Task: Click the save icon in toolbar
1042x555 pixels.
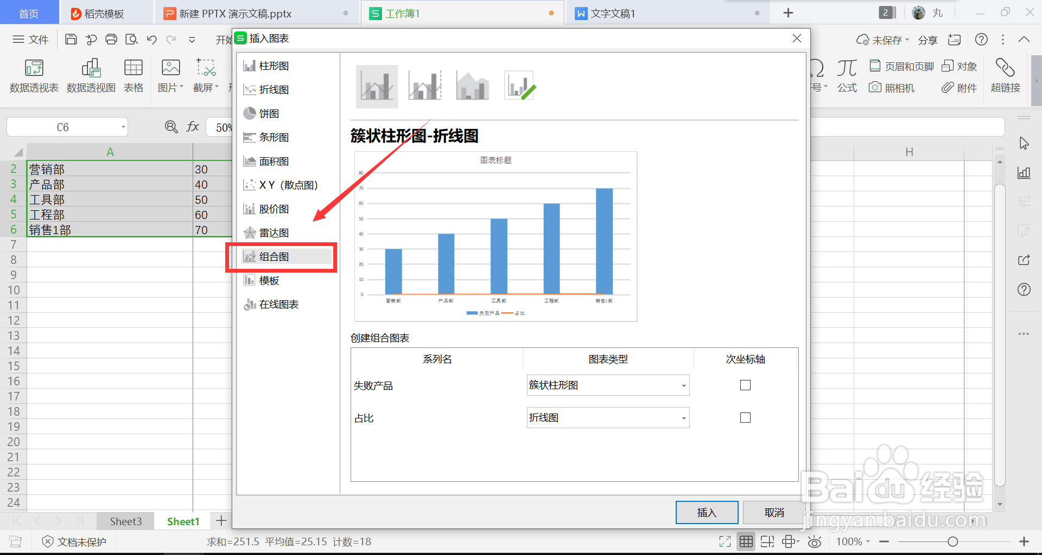Action: click(71, 40)
